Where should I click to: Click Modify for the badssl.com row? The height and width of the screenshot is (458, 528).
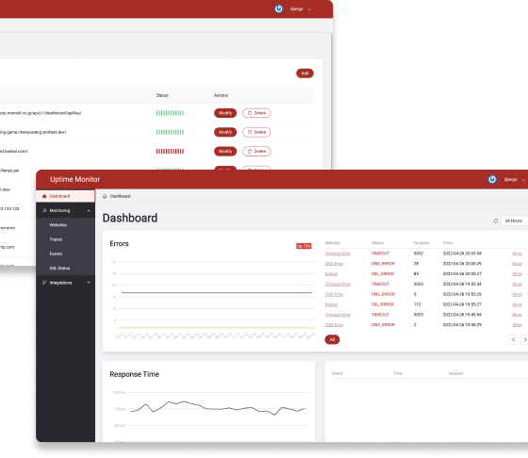[225, 152]
